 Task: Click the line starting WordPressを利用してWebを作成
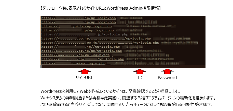(110, 91)
